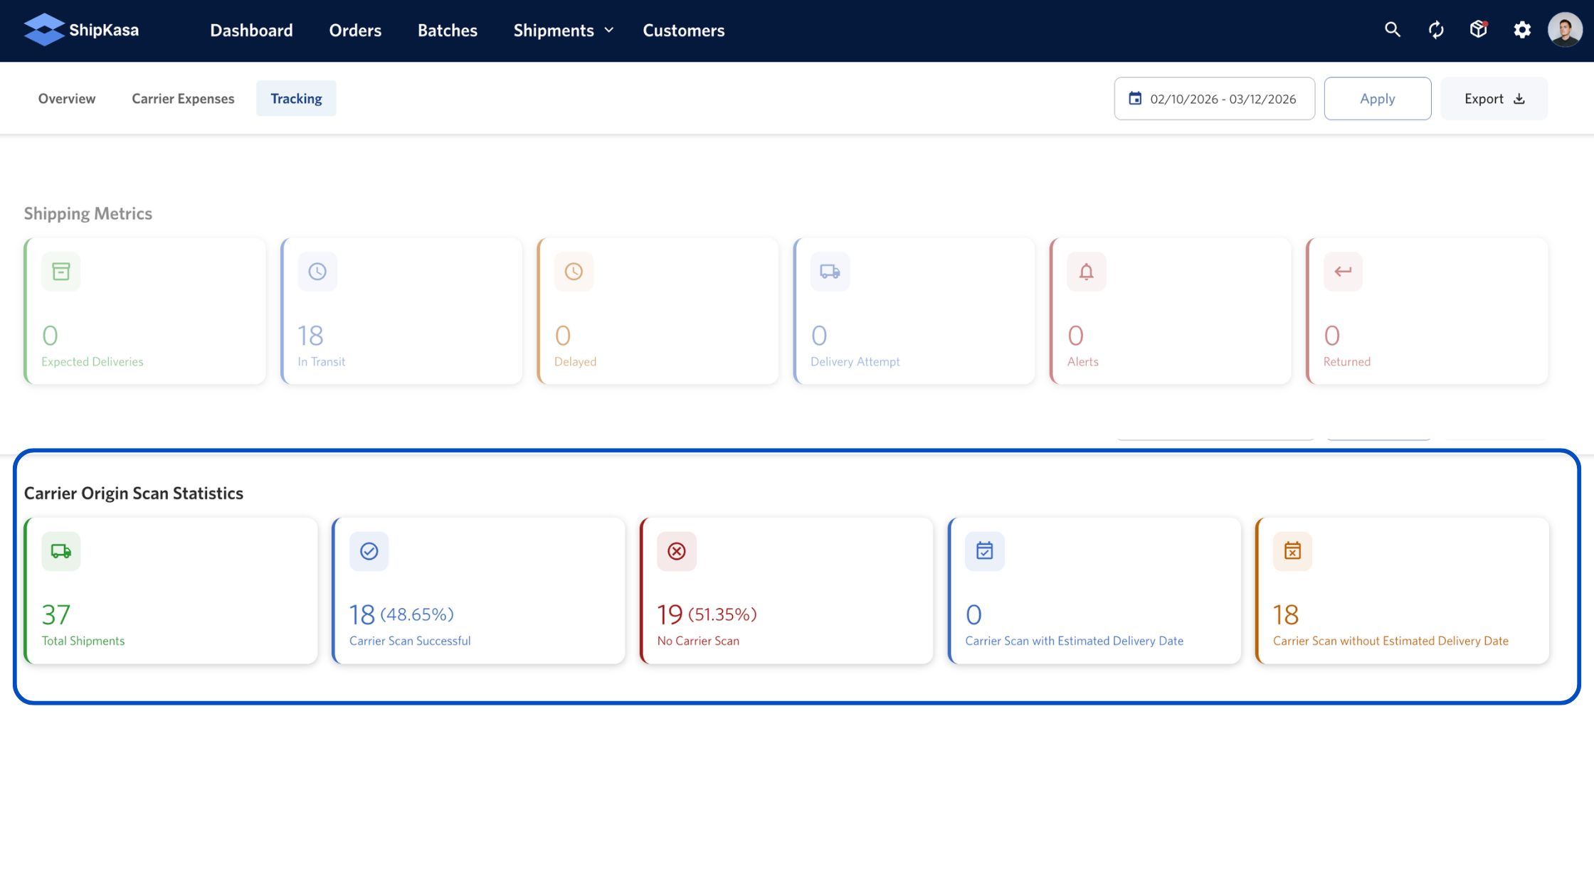Click the Carrier Scan Successful checkmark icon
The image size is (1594, 896).
tap(369, 551)
